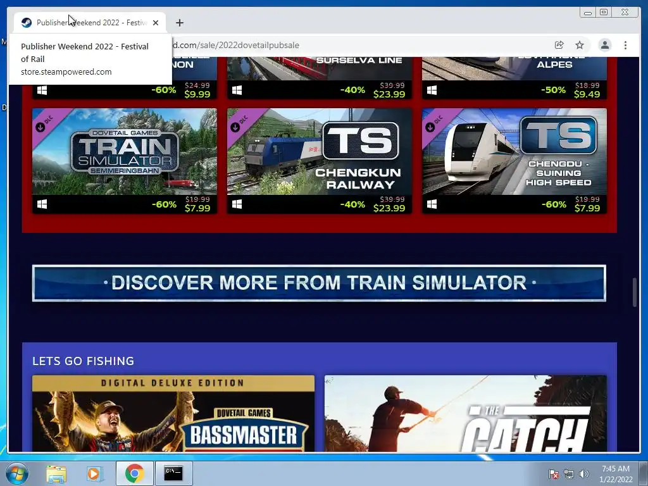Screen dimensions: 648x486
Task: Click the $9.49 price under Alpes card
Action: [x=587, y=94]
